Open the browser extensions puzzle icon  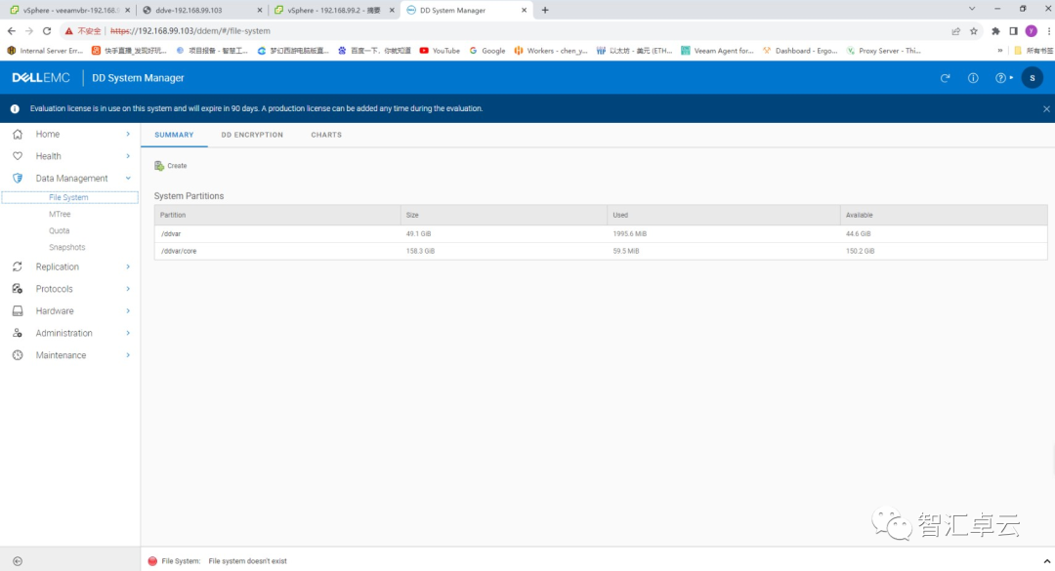(x=995, y=31)
